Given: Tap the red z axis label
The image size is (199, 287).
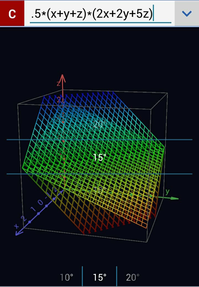Looking at the screenshot, I should [58, 84].
